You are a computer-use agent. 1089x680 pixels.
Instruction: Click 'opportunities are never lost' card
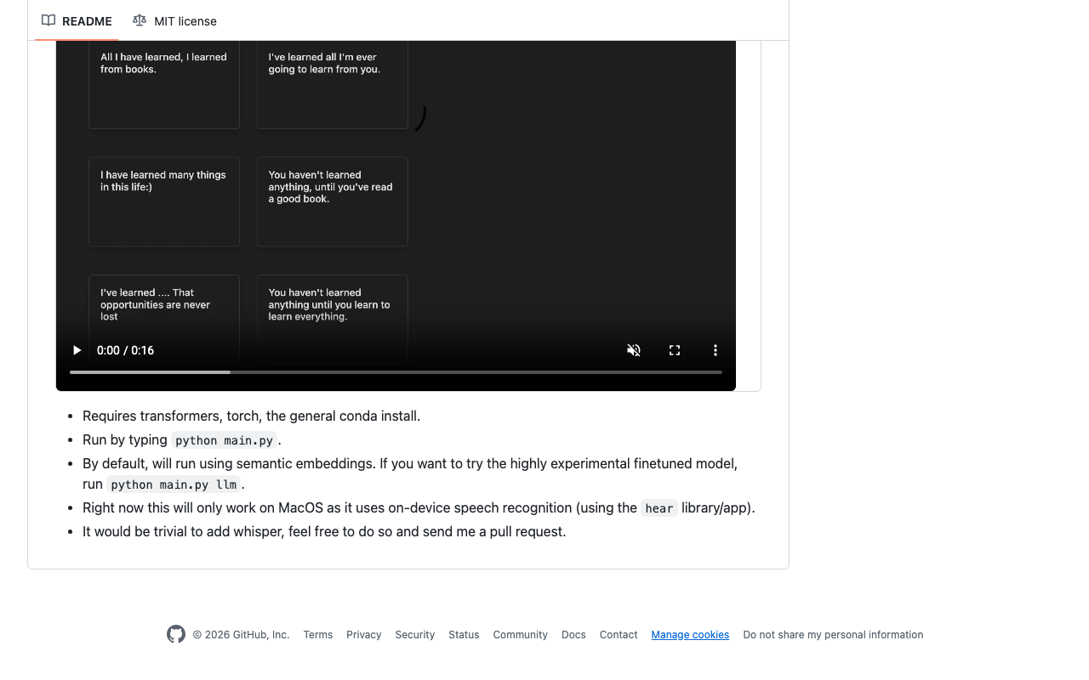(164, 320)
